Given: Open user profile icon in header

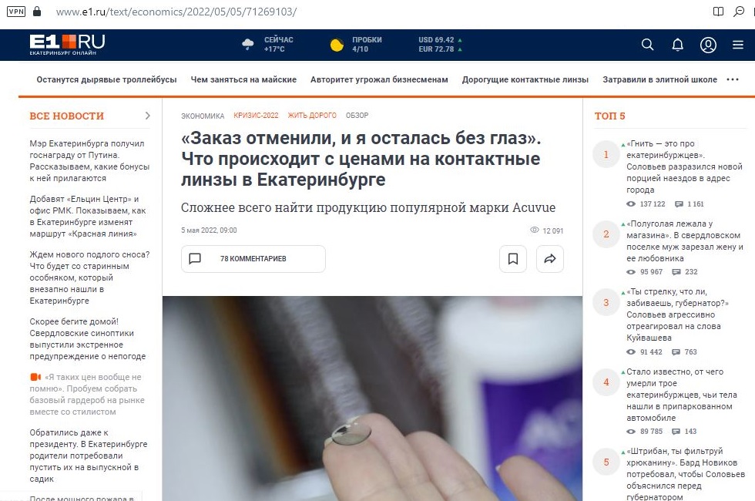Looking at the screenshot, I should (708, 45).
